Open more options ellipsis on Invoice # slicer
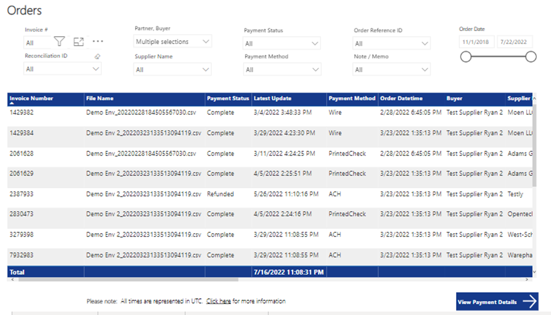551x315 pixels. (98, 41)
